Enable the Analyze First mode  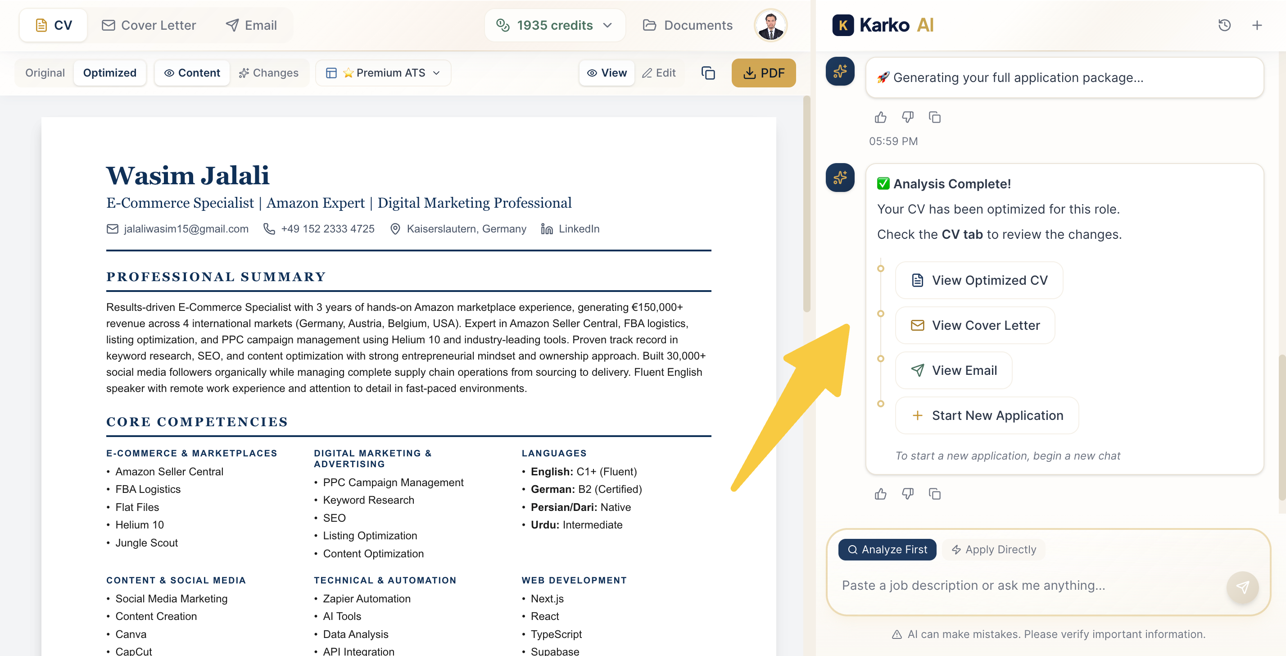coord(887,550)
